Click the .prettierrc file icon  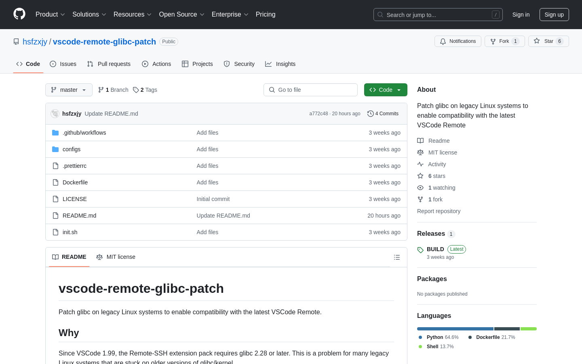tap(55, 166)
